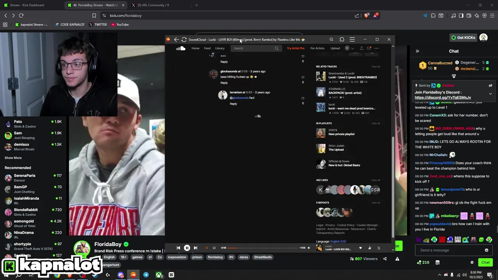
Task: Open SoundCloud Upload page
Action: [x=335, y=48]
